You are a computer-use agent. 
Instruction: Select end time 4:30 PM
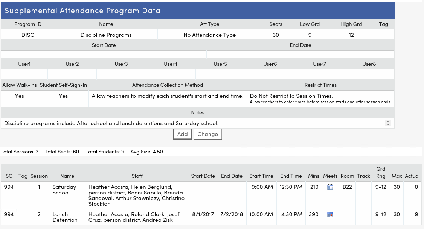pyautogui.click(x=292, y=214)
